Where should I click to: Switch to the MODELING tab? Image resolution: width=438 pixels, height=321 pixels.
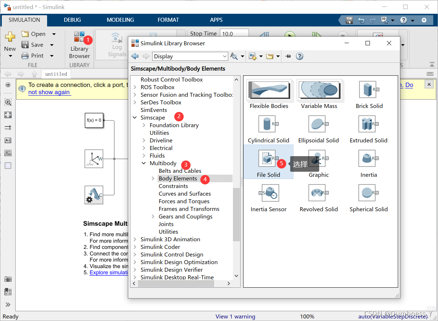click(120, 20)
